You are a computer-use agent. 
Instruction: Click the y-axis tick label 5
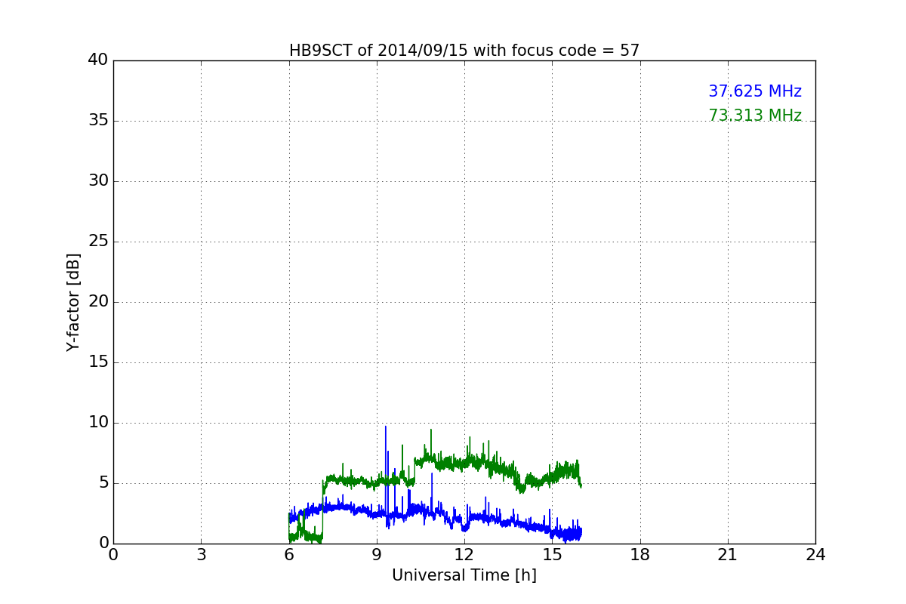coord(103,483)
